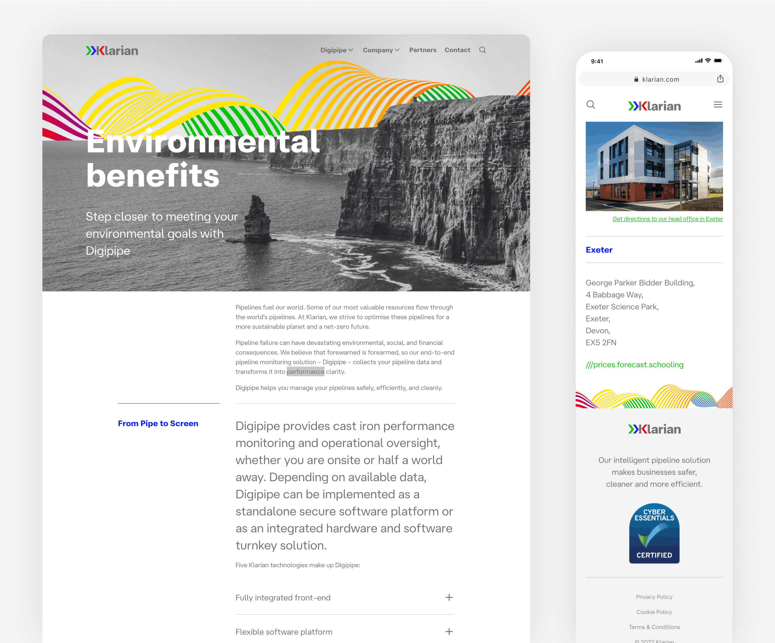Open the Privacy Policy footer link

click(x=654, y=597)
